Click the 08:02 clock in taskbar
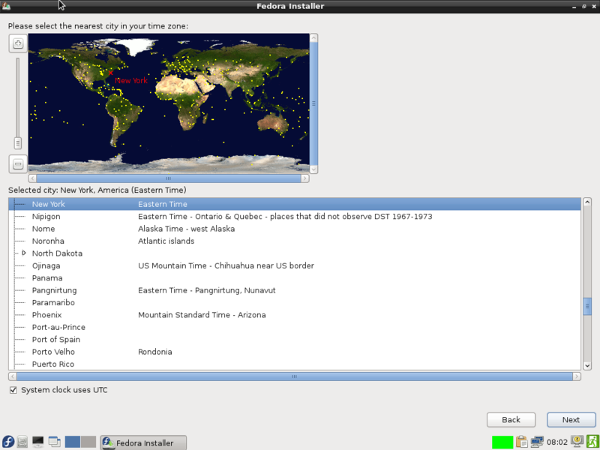 tap(556, 442)
